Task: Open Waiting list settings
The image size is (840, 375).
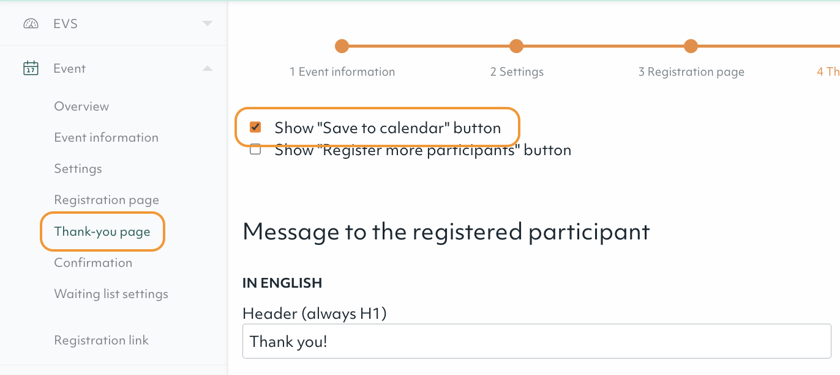Action: pyautogui.click(x=111, y=294)
